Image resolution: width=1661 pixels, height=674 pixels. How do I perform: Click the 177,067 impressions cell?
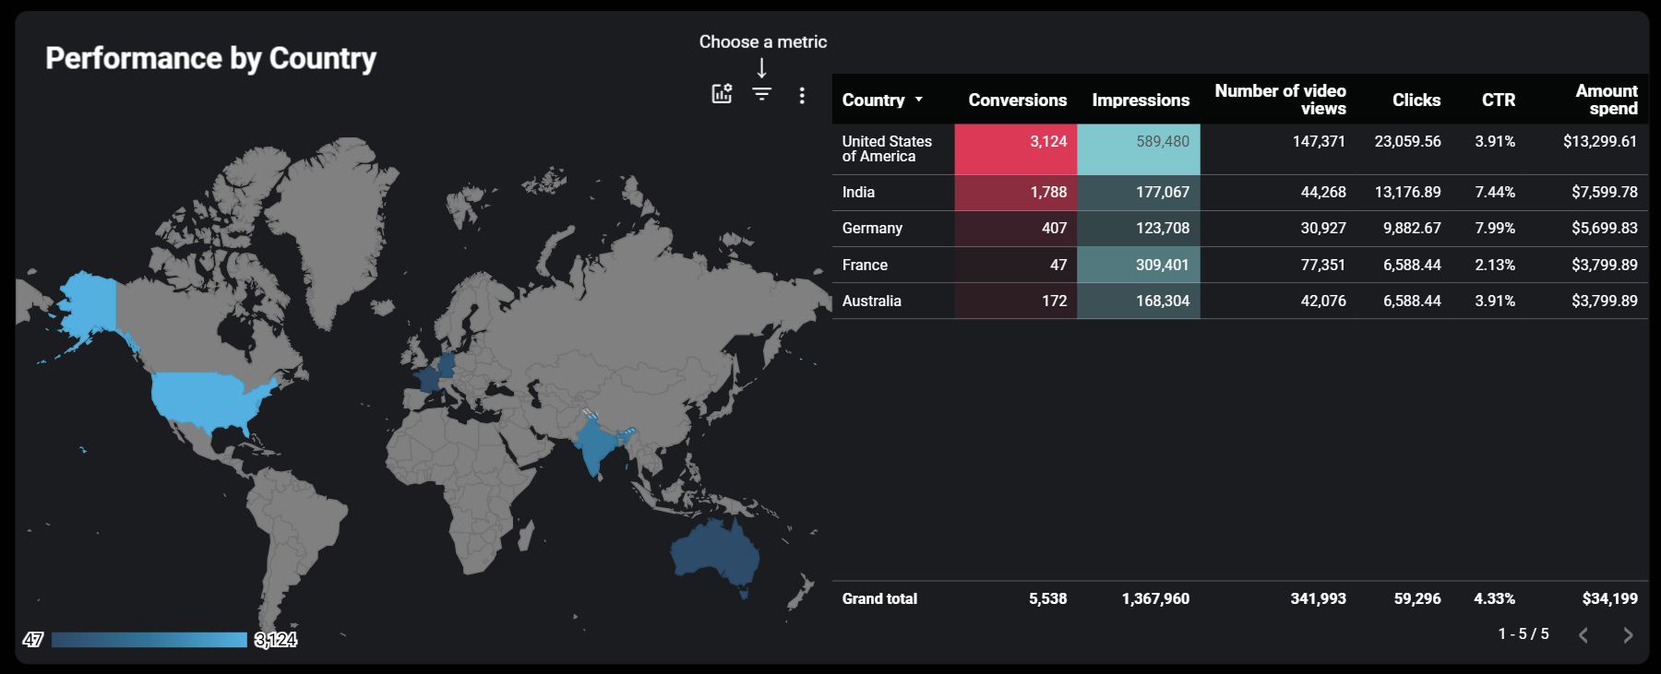pos(1139,192)
